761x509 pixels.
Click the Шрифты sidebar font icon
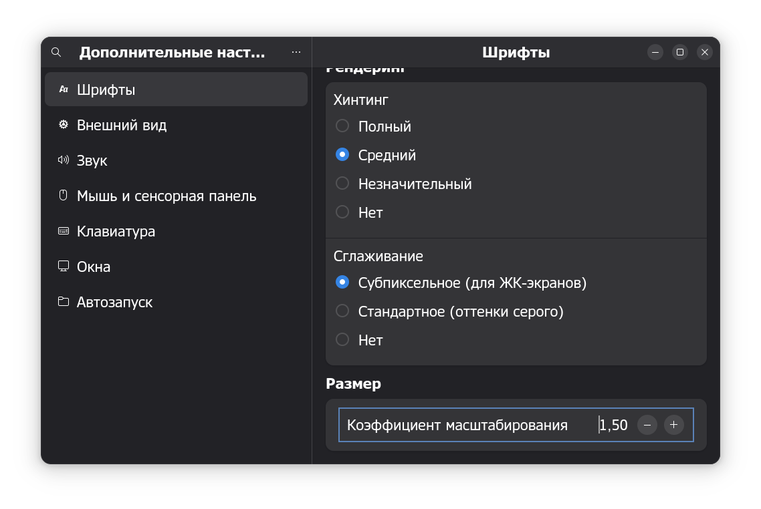click(64, 90)
